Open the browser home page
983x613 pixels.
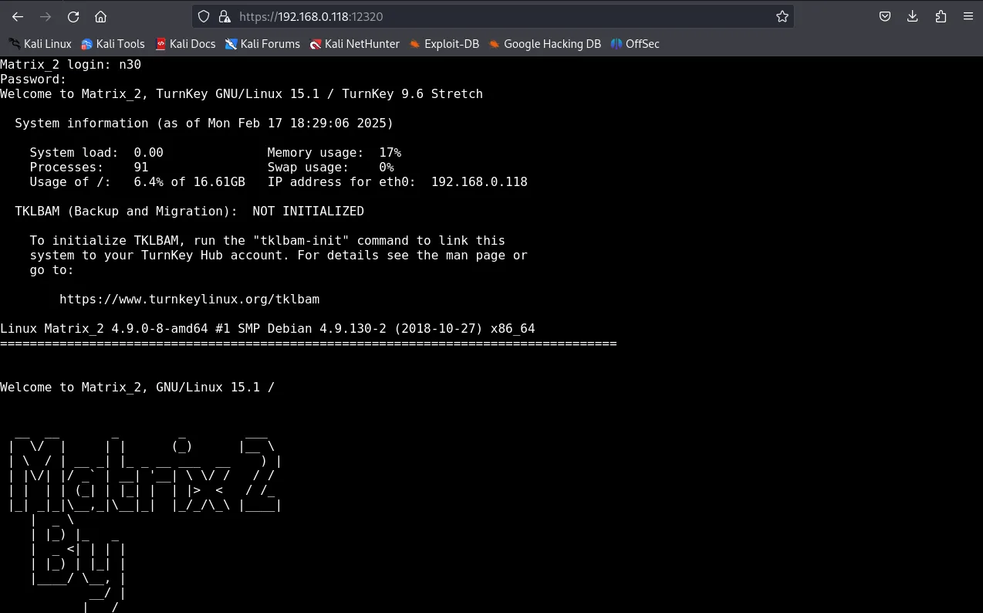tap(100, 16)
